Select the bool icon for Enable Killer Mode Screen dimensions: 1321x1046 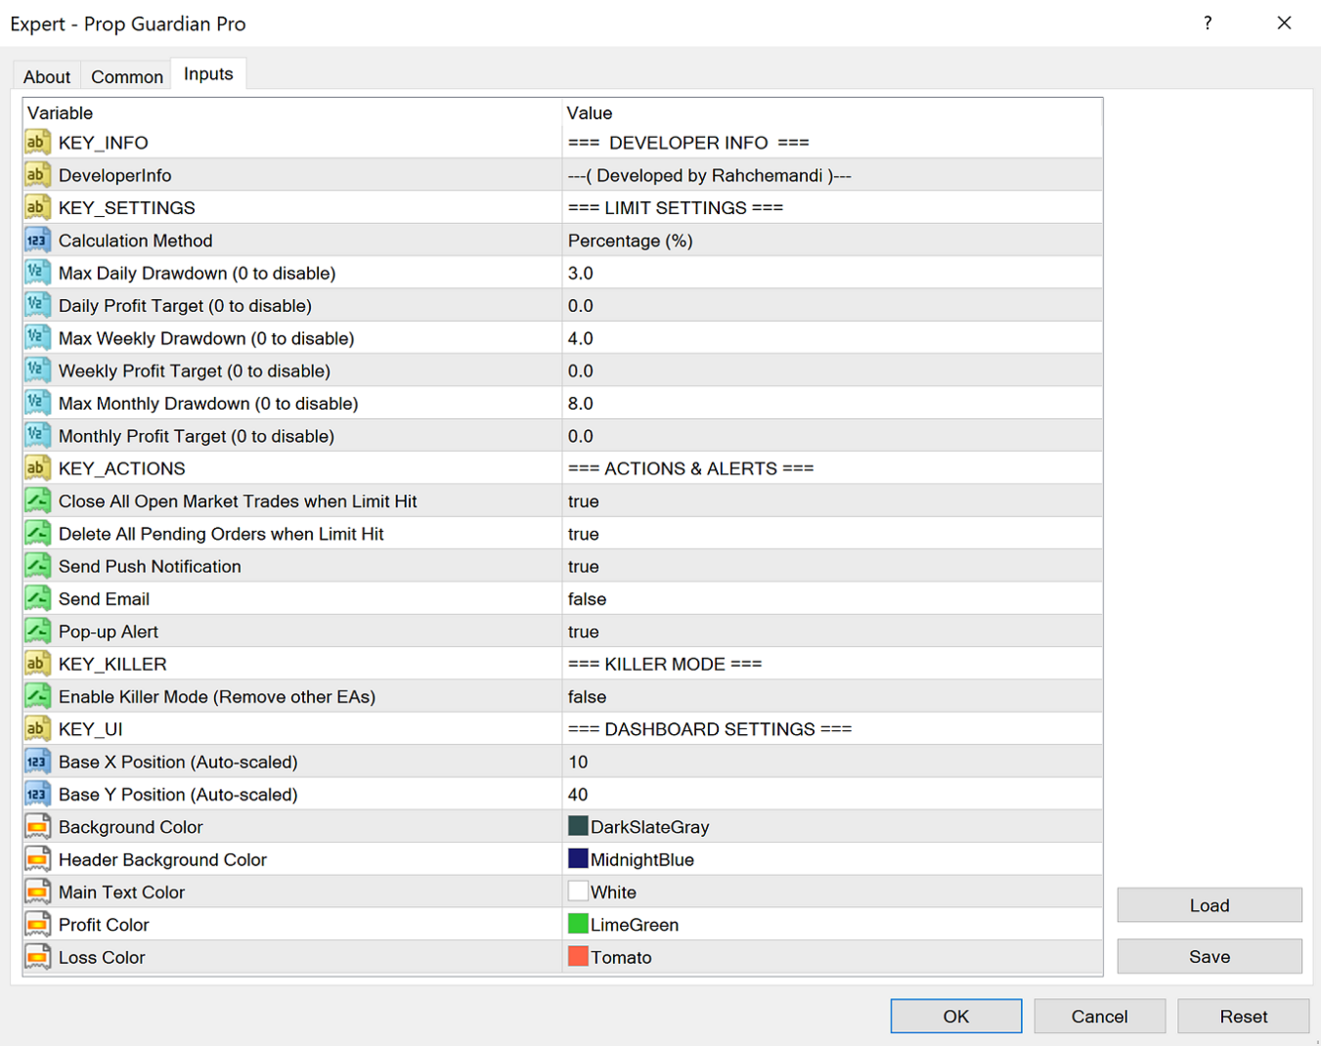pyautogui.click(x=37, y=696)
